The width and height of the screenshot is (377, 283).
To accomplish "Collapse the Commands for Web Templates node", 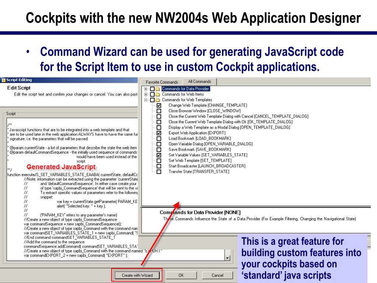I will 146,100.
